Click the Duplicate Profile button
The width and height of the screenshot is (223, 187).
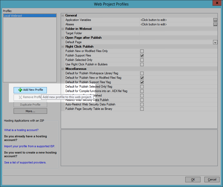click(30, 105)
